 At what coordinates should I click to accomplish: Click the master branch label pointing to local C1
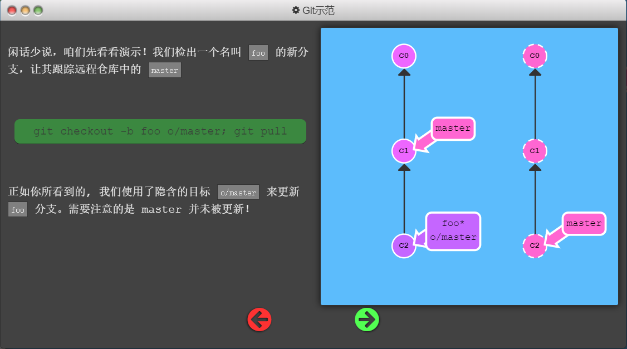click(453, 129)
